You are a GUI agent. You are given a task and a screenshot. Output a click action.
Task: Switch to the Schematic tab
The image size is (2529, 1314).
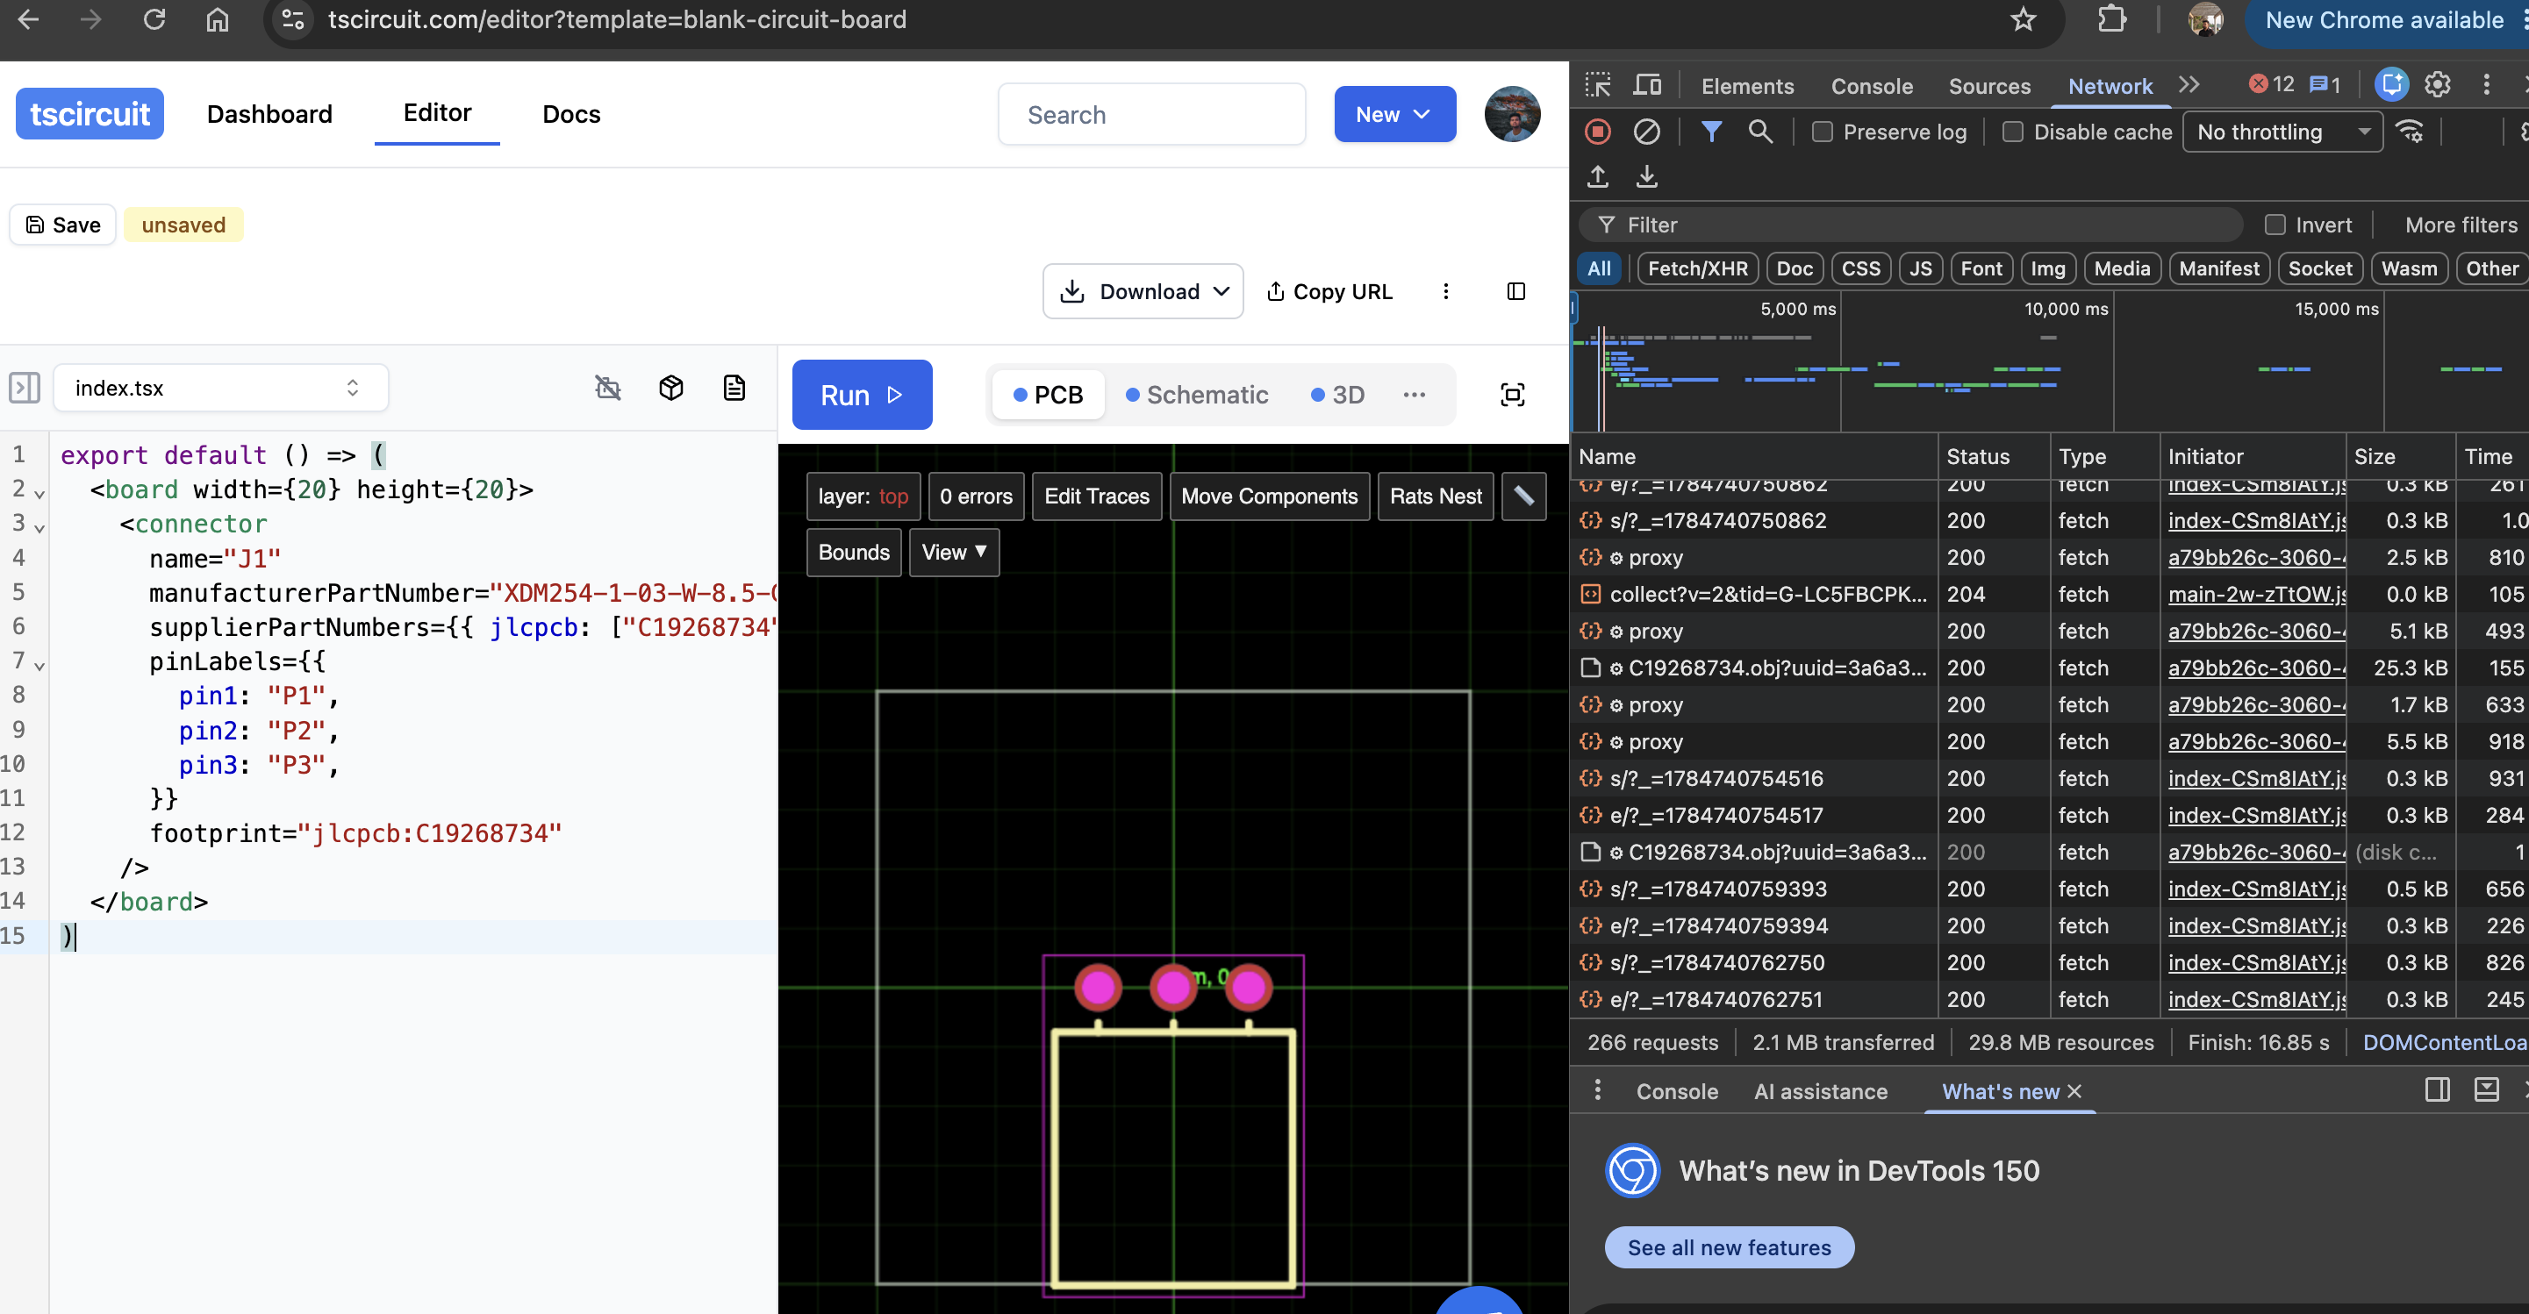coord(1197,395)
